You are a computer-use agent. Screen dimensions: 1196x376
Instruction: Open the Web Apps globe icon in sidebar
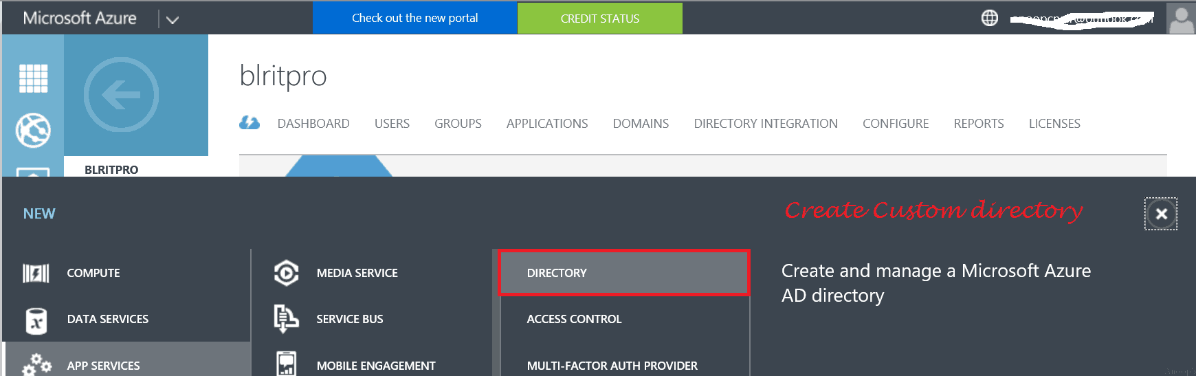pyautogui.click(x=33, y=130)
